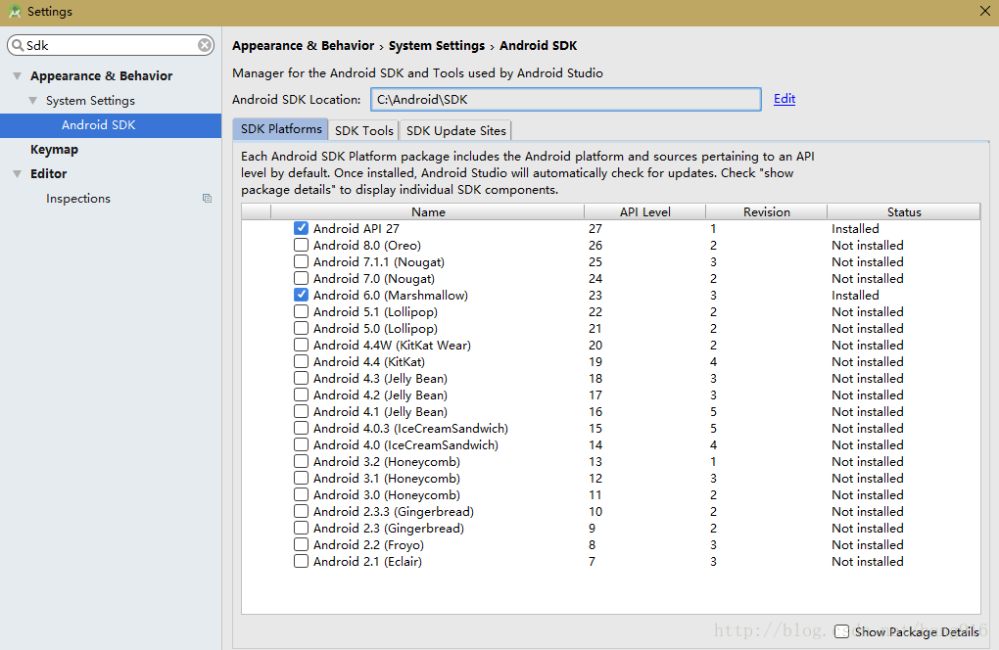Click the Android SDK Location path field
This screenshot has width=999, height=650.
566,99
